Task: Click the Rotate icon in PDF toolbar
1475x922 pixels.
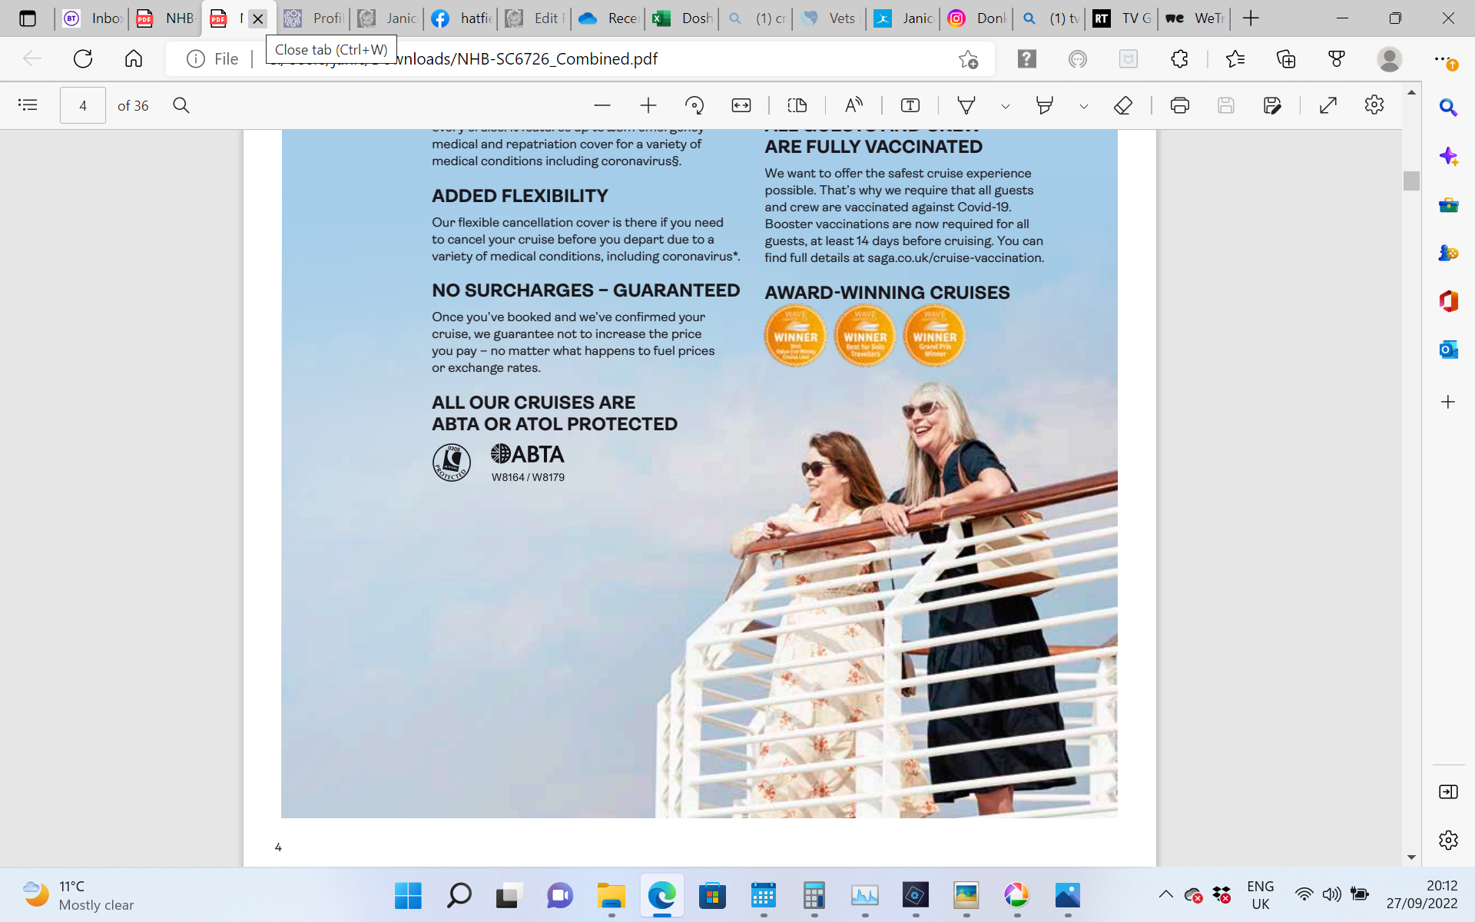Action: tap(694, 105)
